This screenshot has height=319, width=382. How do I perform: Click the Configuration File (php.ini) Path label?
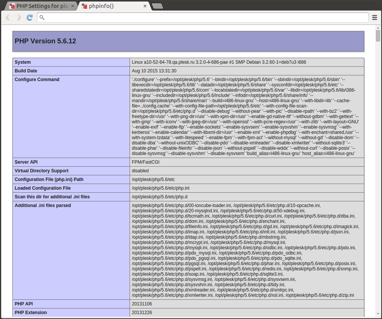(49, 179)
